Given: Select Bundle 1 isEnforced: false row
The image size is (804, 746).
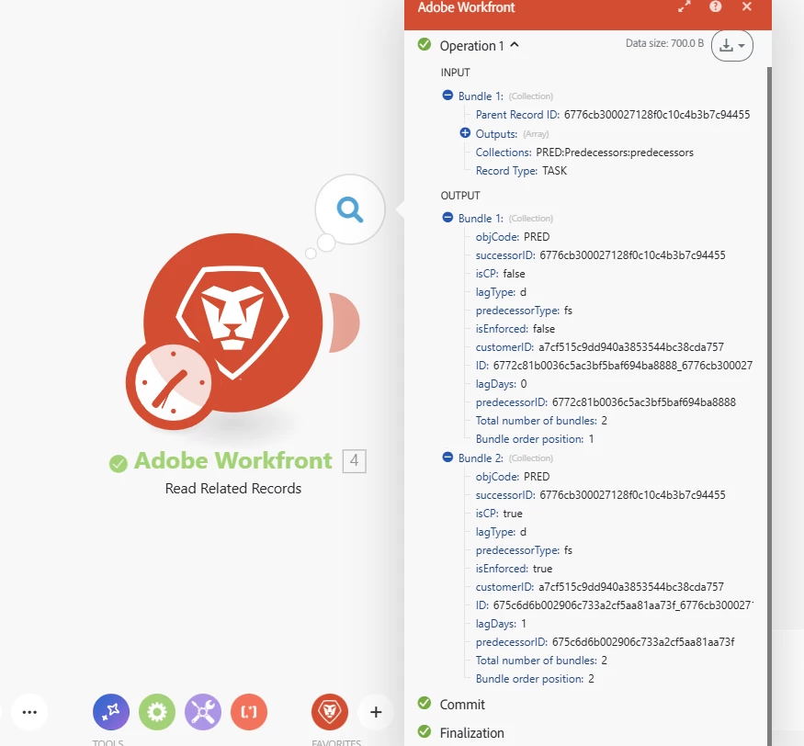Looking at the screenshot, I should coord(515,329).
